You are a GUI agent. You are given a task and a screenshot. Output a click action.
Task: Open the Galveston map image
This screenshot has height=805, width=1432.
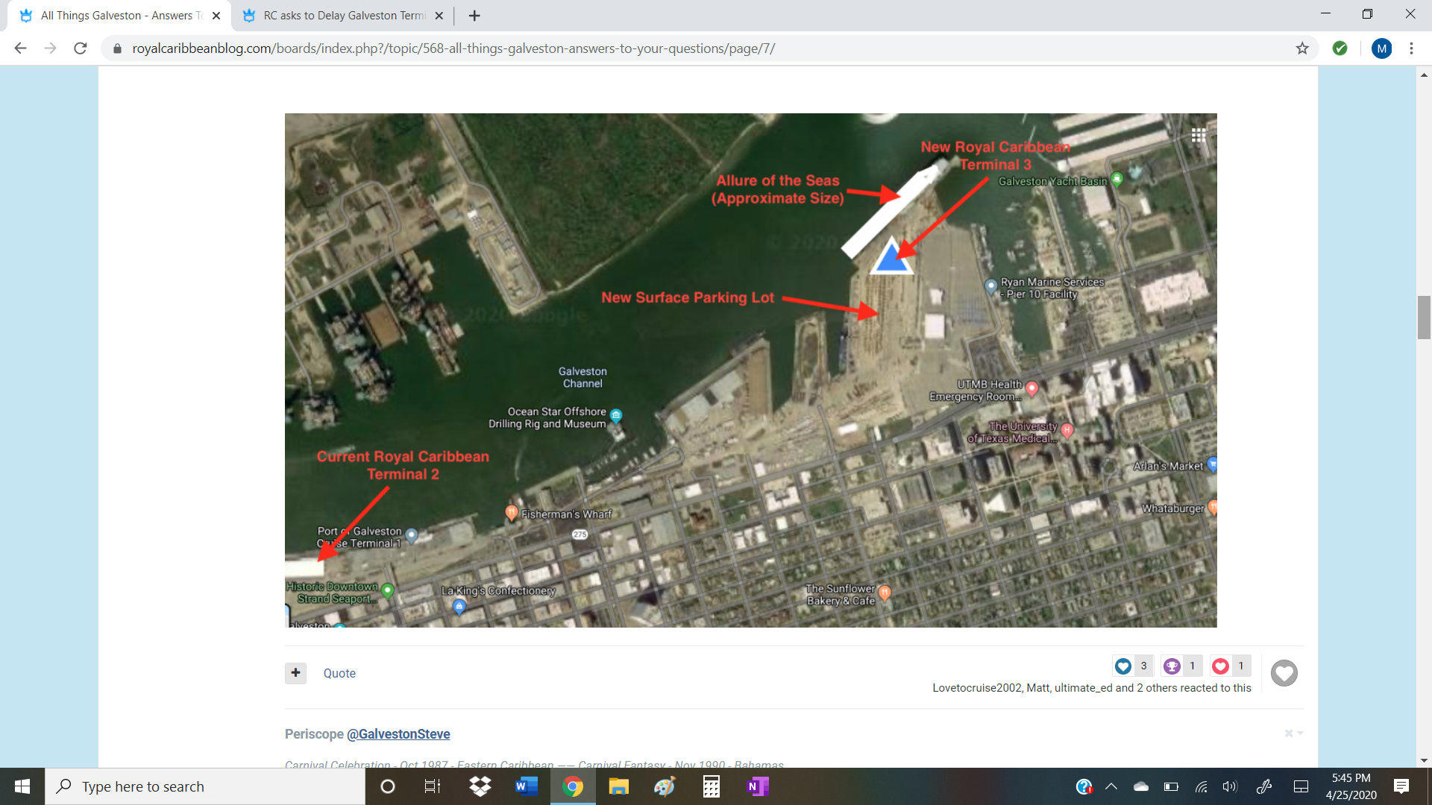click(750, 370)
